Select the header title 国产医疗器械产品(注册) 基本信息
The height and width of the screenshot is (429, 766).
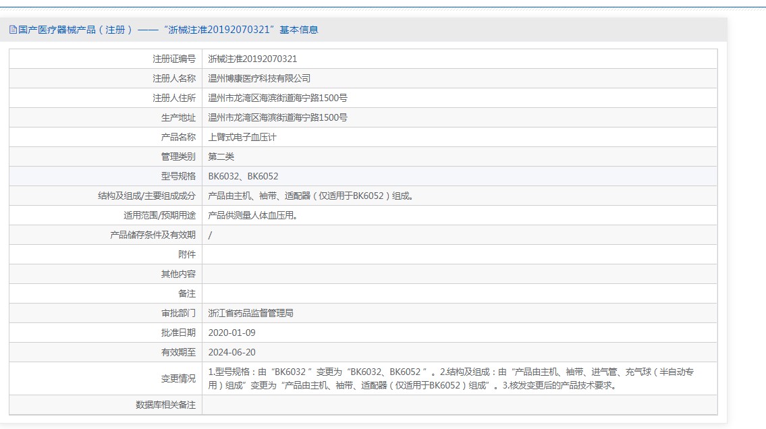tap(168, 30)
